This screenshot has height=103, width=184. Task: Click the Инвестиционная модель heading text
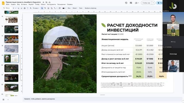coord(115,39)
